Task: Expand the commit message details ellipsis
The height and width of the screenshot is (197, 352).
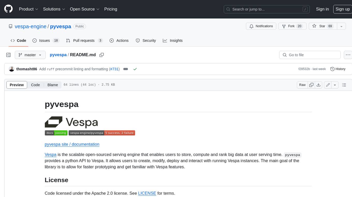Action: 126,69
